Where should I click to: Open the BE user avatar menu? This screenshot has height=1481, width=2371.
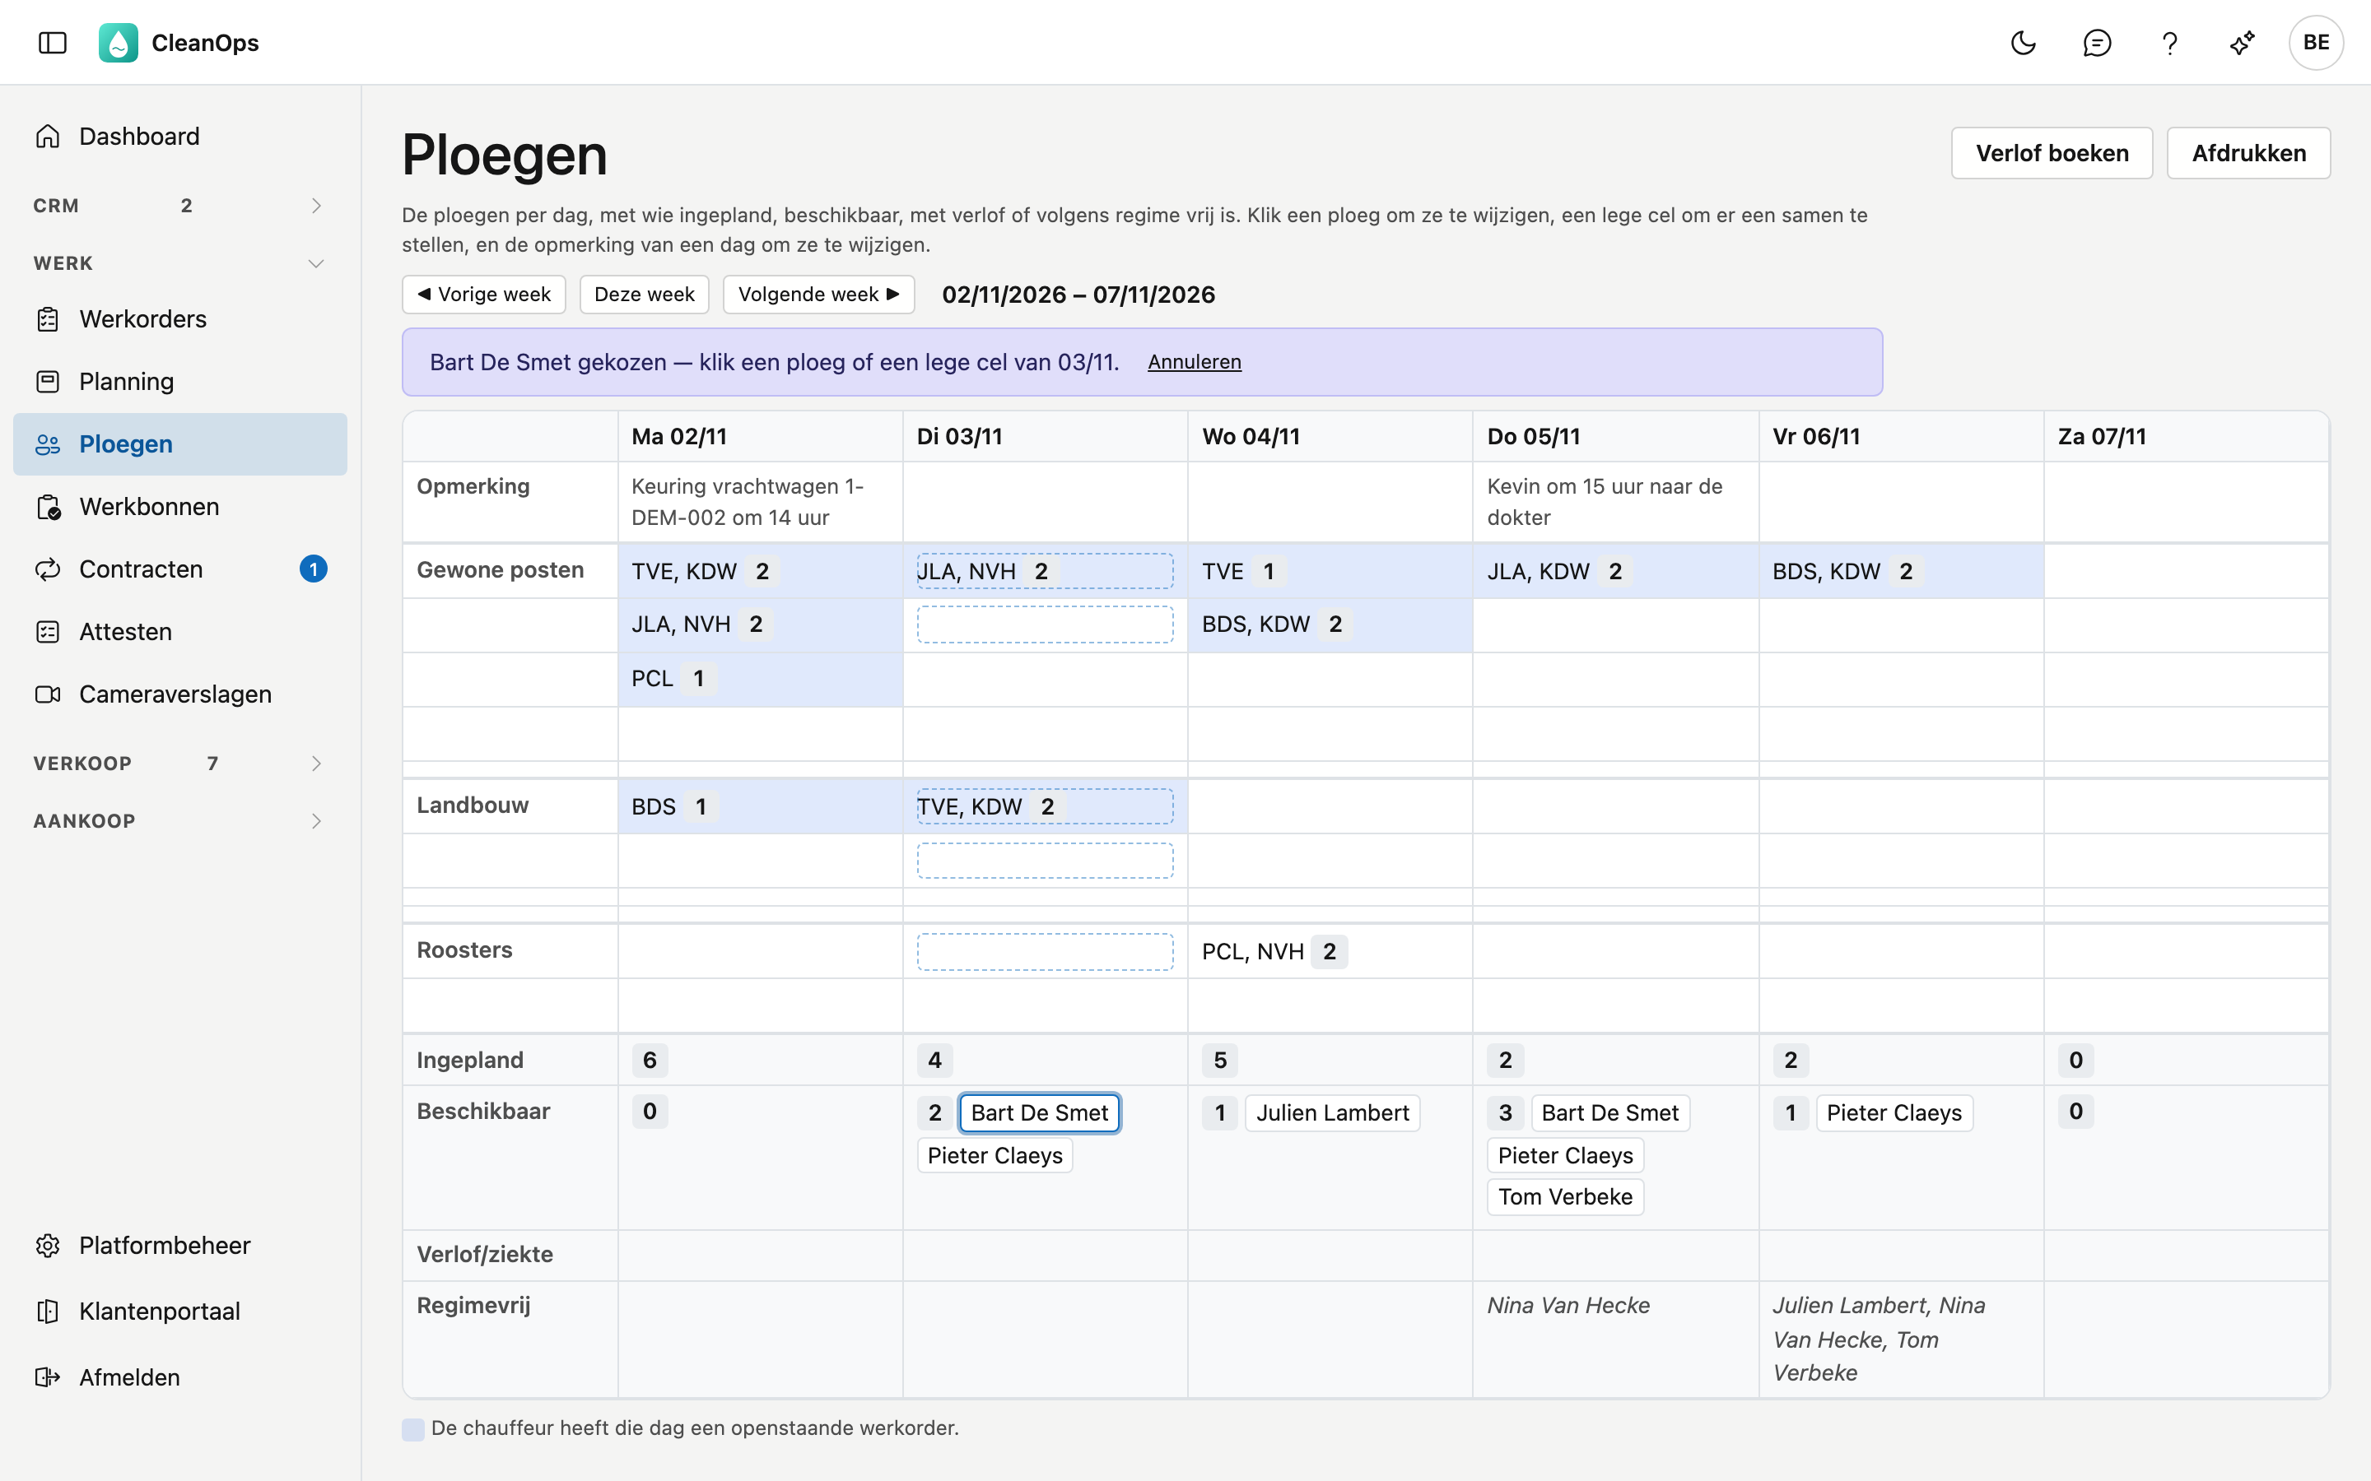[2316, 42]
